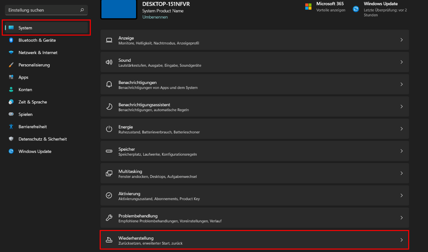The height and width of the screenshot is (252, 428).
Task: Open the Apps section label
Action: point(23,78)
